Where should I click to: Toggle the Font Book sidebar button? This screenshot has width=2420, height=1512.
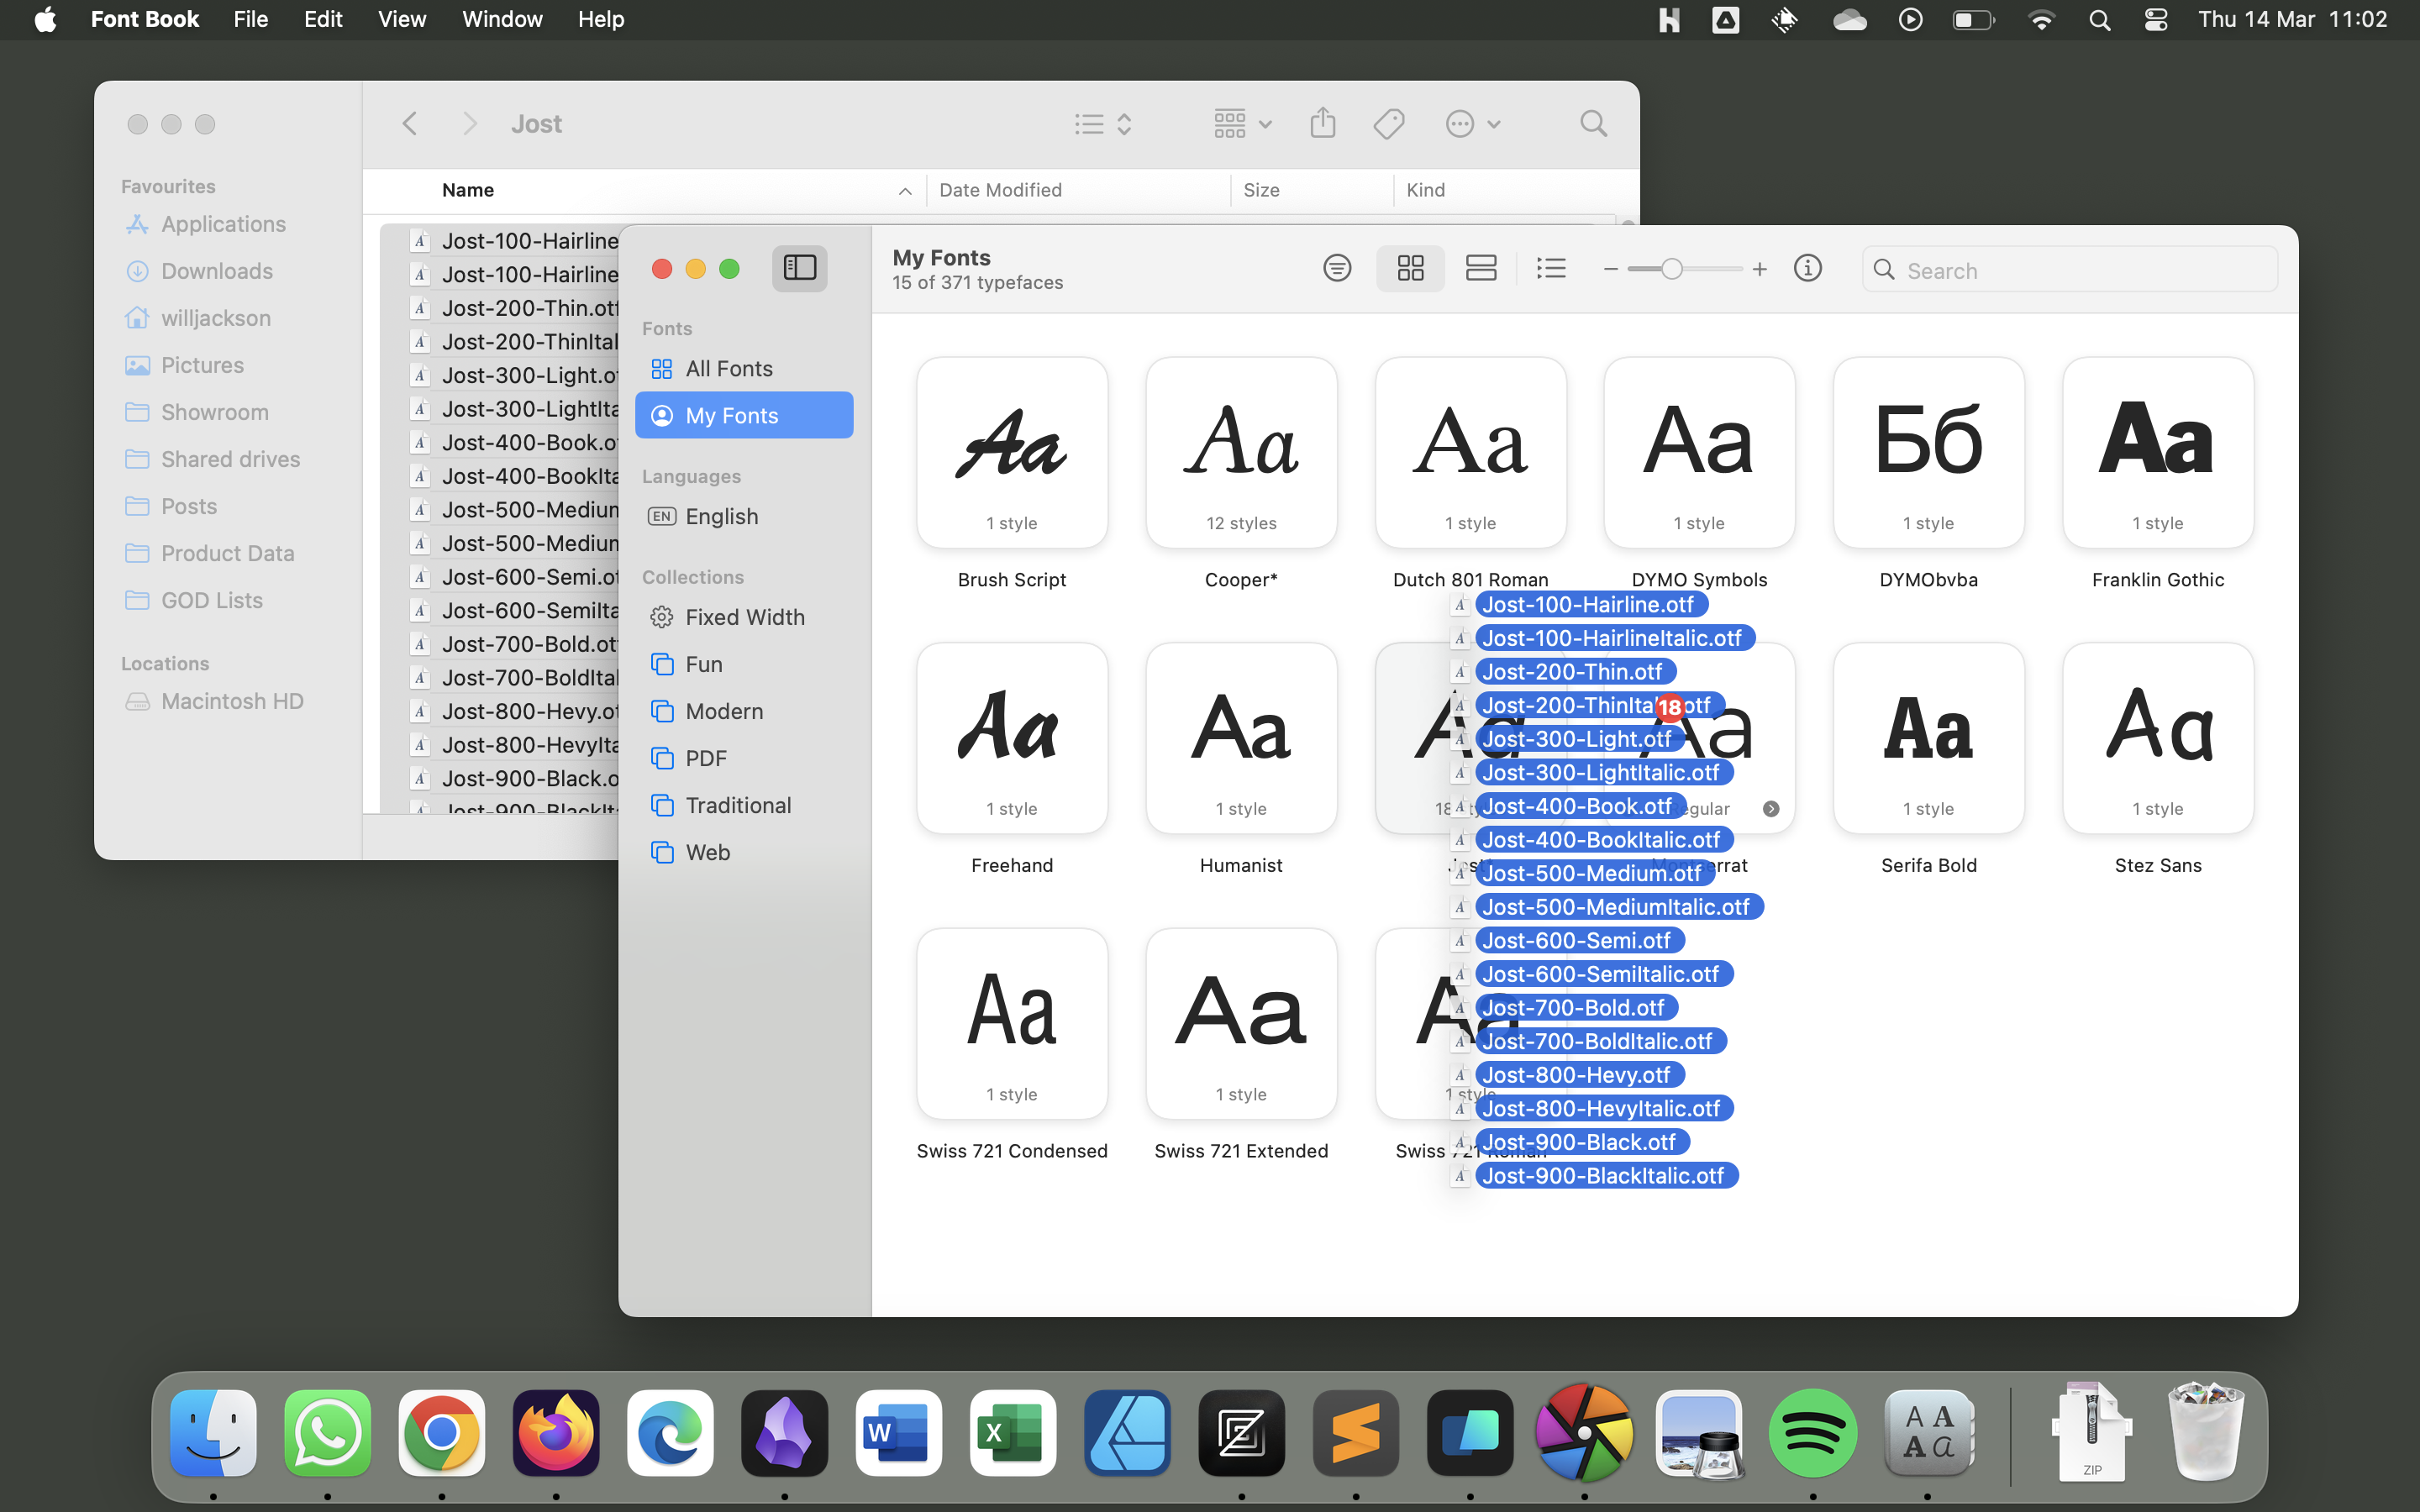point(799,268)
